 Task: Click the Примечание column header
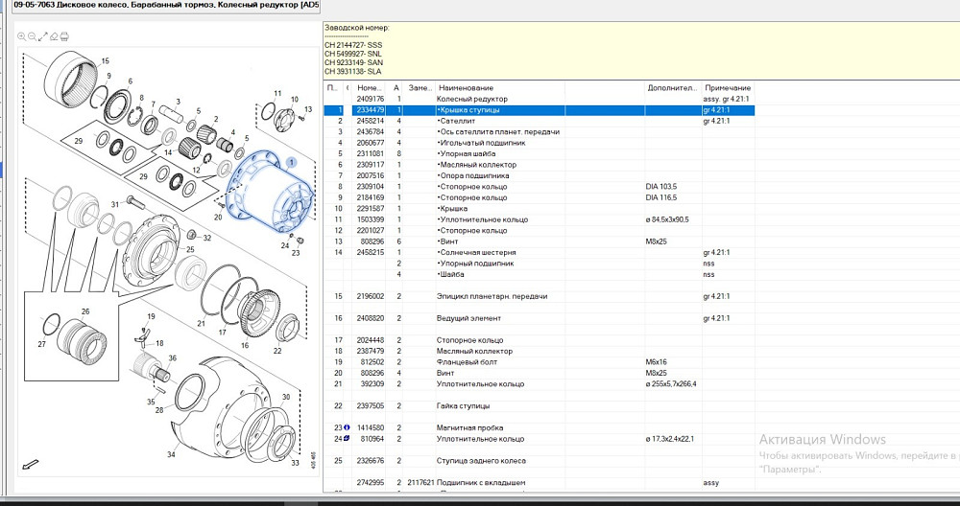[x=727, y=87]
